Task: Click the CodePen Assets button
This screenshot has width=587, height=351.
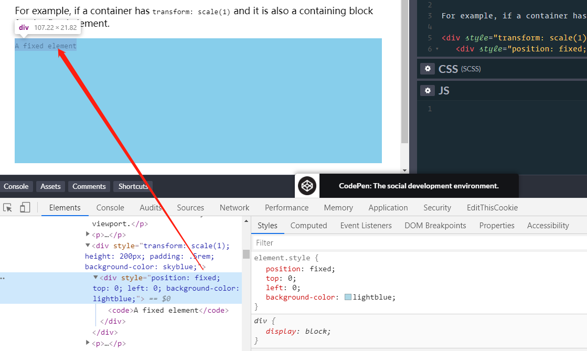Action: point(50,186)
